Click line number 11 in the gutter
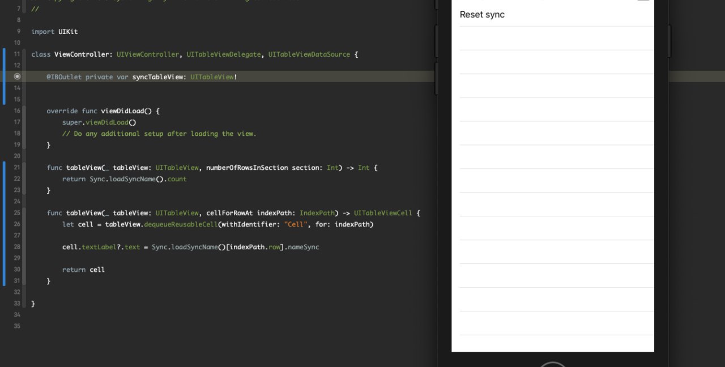This screenshot has height=367, width=725. coord(17,54)
